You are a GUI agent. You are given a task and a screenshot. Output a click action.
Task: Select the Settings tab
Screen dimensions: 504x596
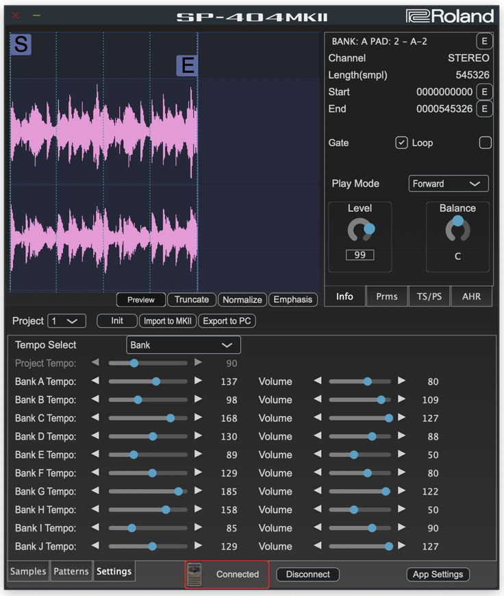tap(114, 571)
